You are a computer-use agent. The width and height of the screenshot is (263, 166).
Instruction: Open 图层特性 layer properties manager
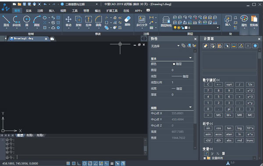166,21
